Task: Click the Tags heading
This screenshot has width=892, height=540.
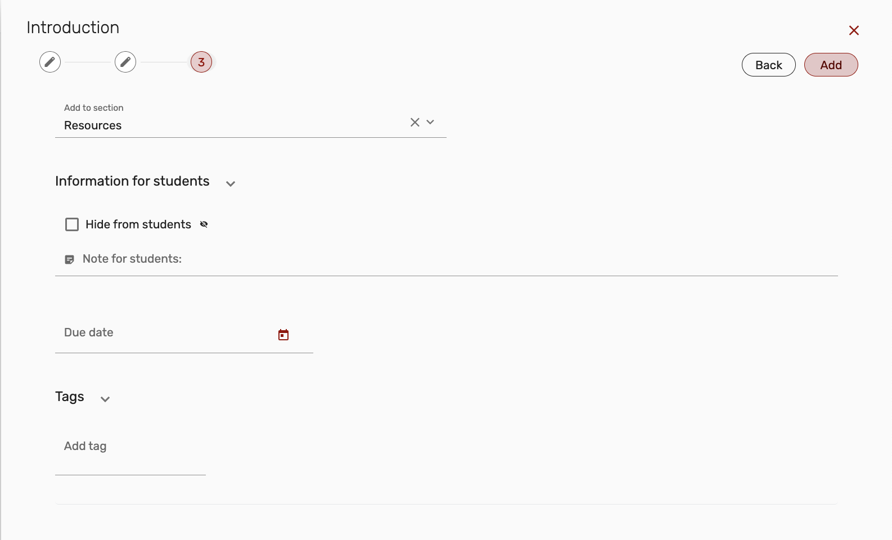Action: point(70,397)
